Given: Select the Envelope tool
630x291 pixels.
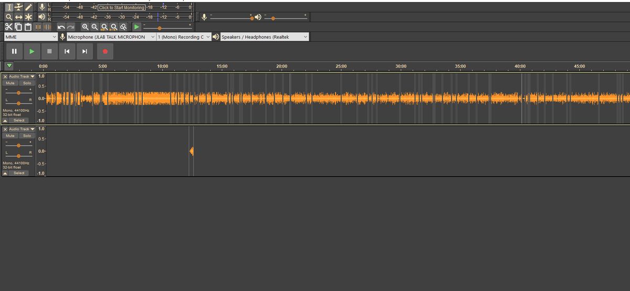Looking at the screenshot, I should (x=19, y=7).
